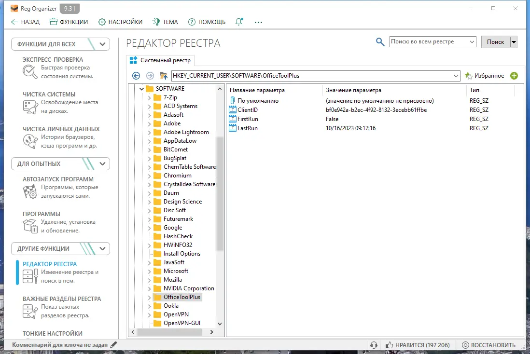Select the OpenVPN-GUI key

click(182, 323)
